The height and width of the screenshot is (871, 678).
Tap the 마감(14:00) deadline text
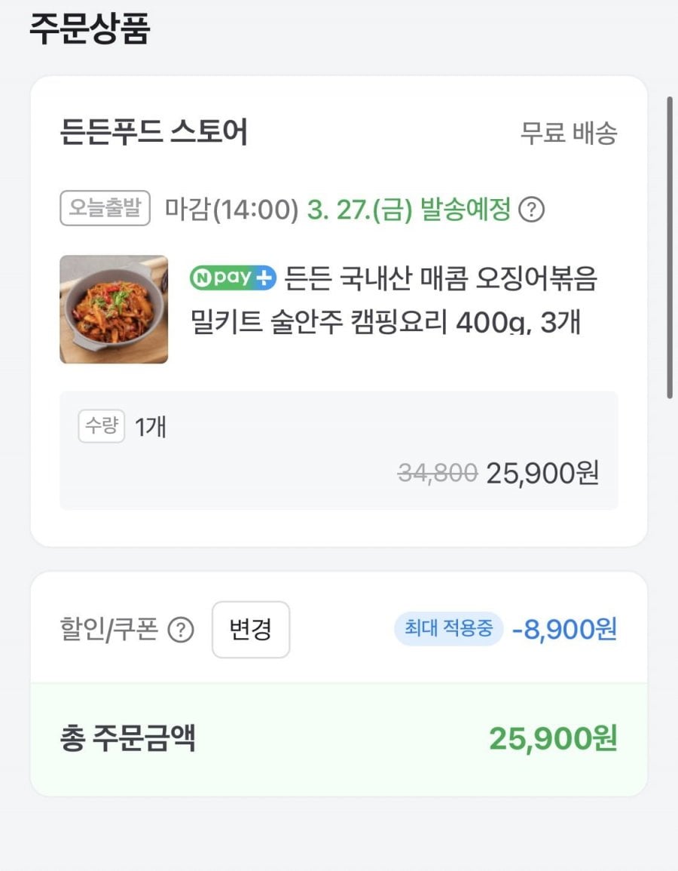[232, 210]
